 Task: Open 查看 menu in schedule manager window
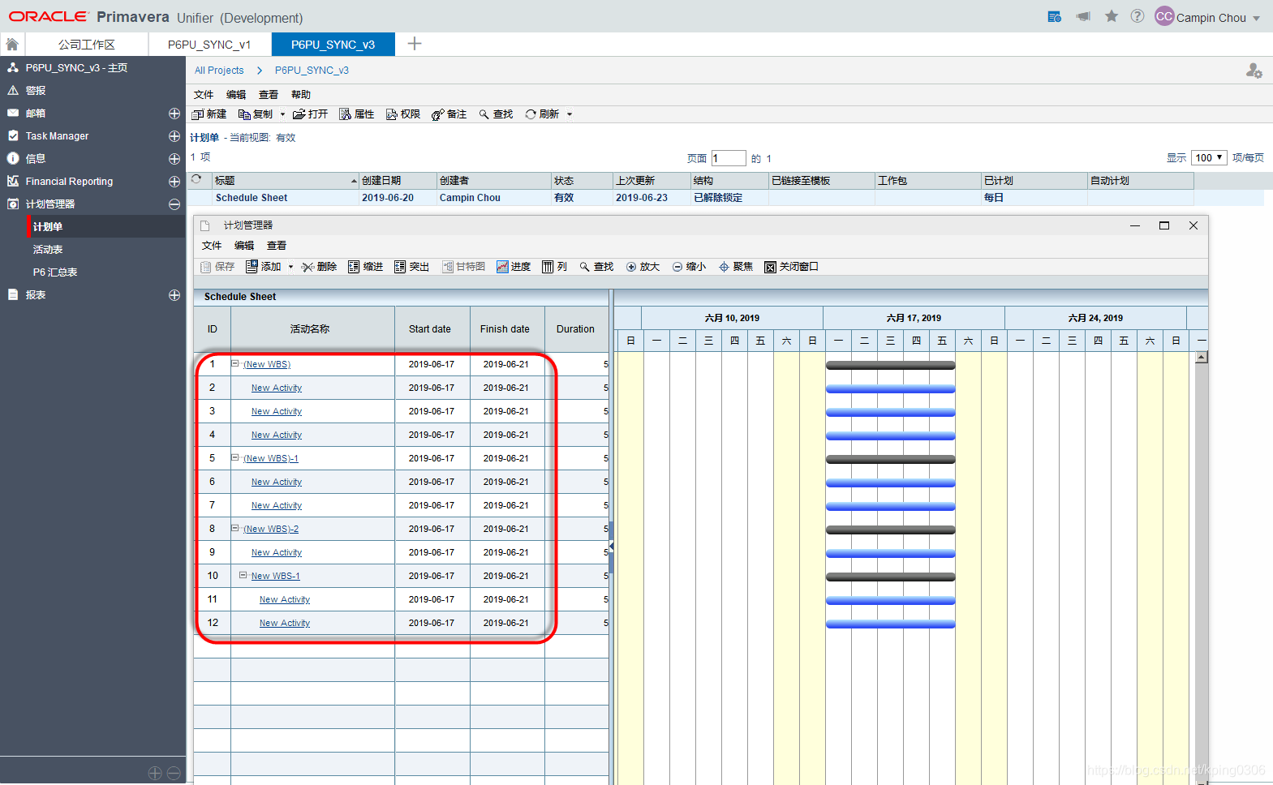pos(277,246)
